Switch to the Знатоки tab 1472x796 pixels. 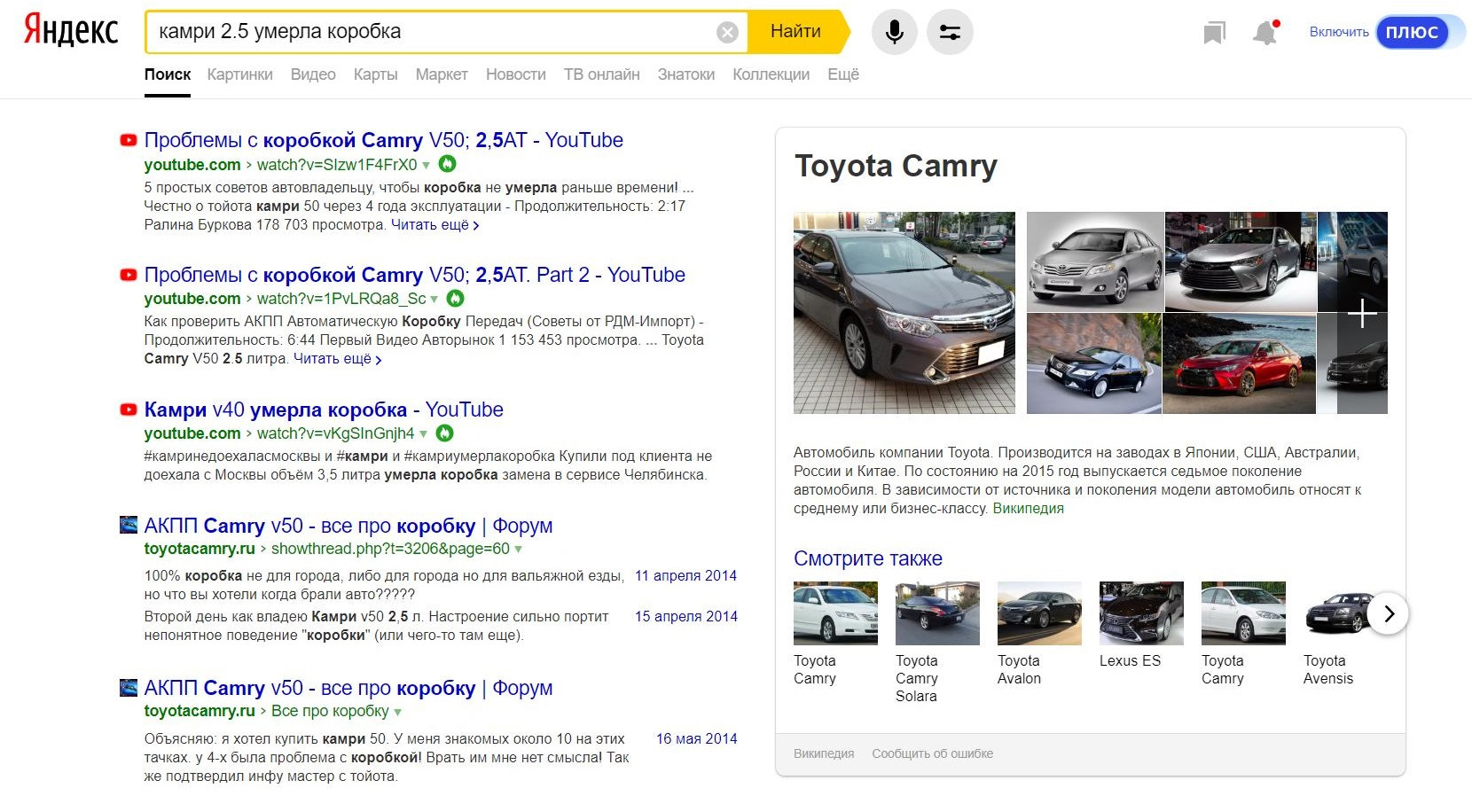point(686,74)
